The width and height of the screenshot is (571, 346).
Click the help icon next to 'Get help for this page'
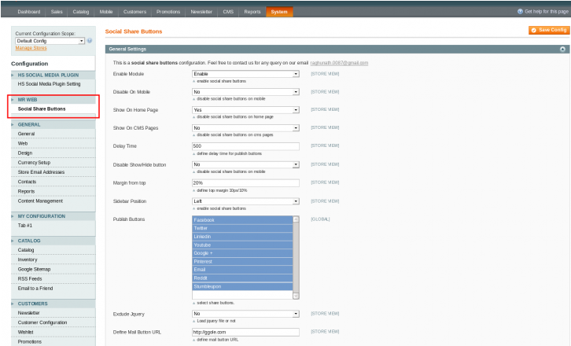519,12
